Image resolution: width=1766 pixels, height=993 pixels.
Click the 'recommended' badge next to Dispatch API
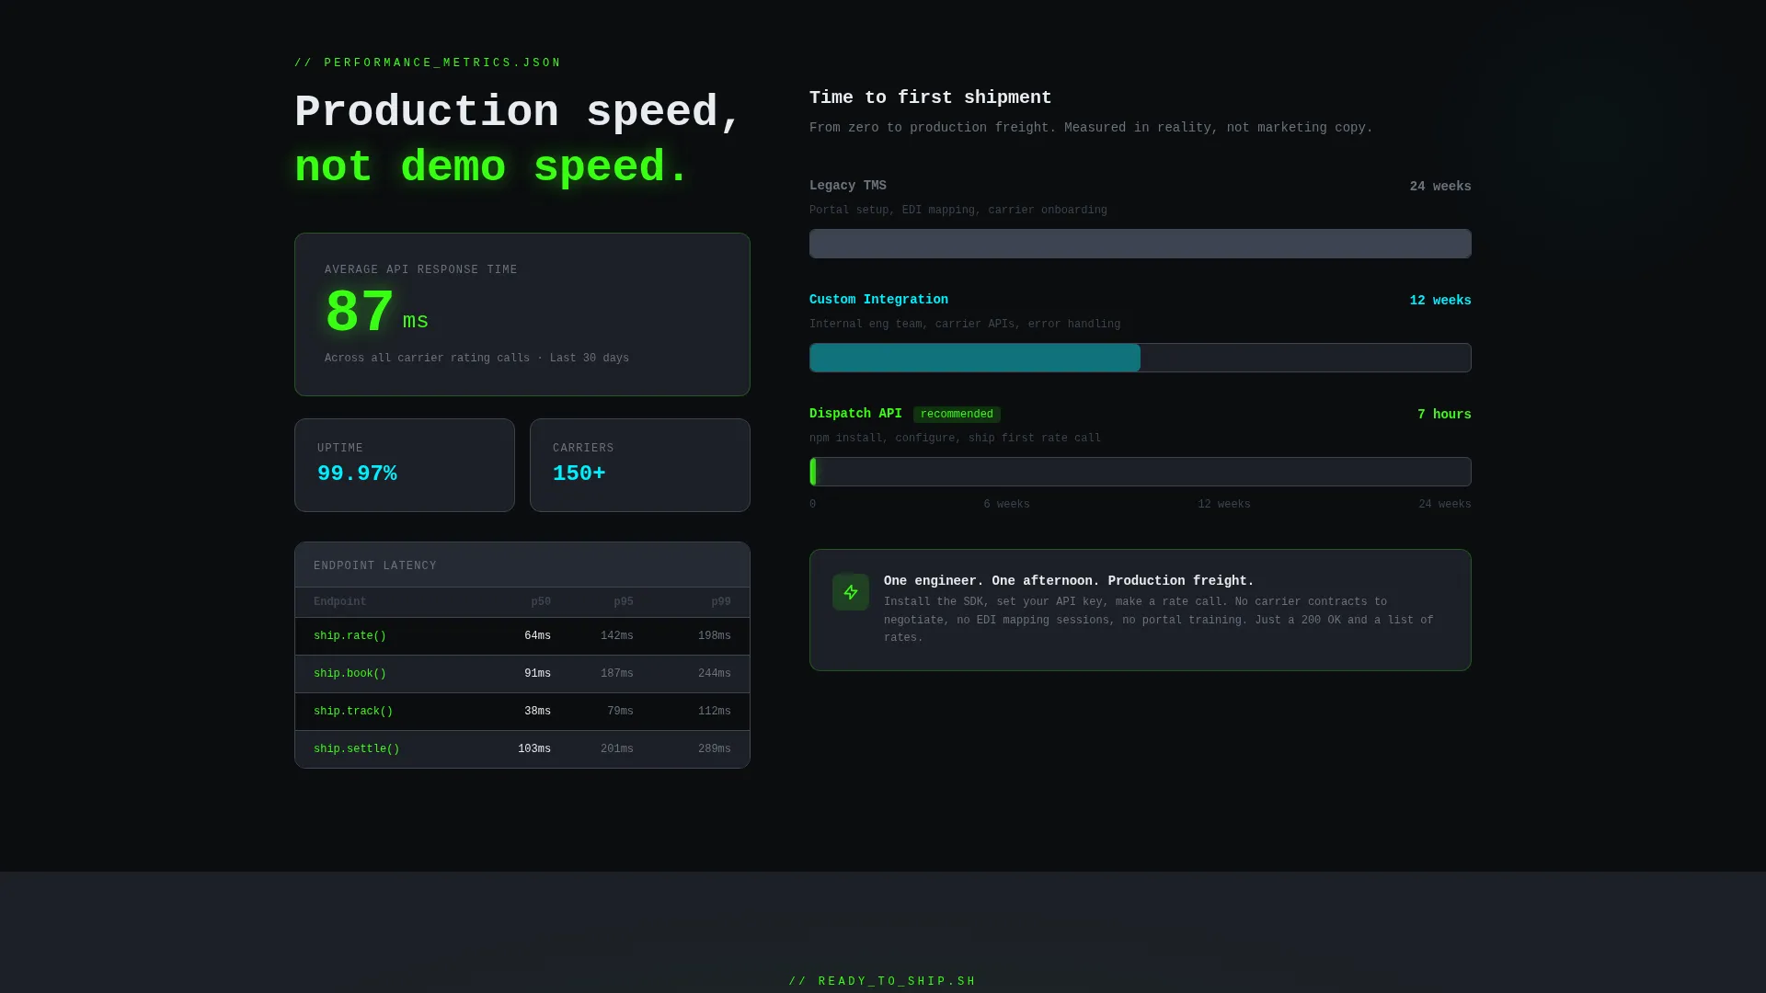point(957,415)
